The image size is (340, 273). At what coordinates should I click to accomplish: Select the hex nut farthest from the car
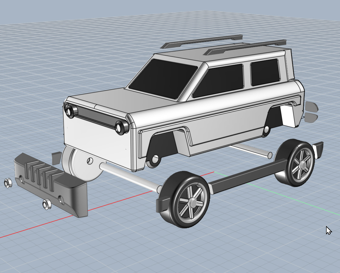coord(8,183)
